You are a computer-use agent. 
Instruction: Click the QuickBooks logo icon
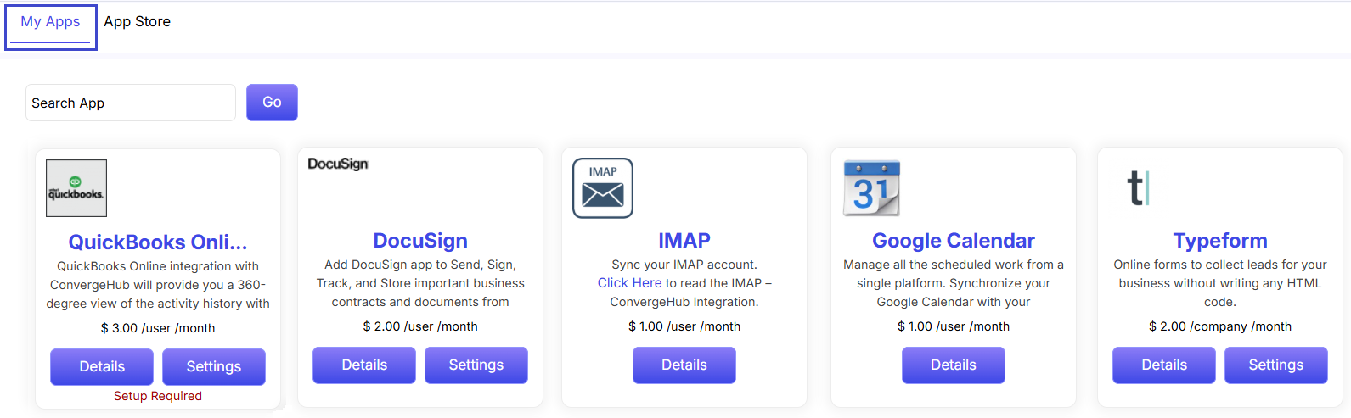click(76, 188)
